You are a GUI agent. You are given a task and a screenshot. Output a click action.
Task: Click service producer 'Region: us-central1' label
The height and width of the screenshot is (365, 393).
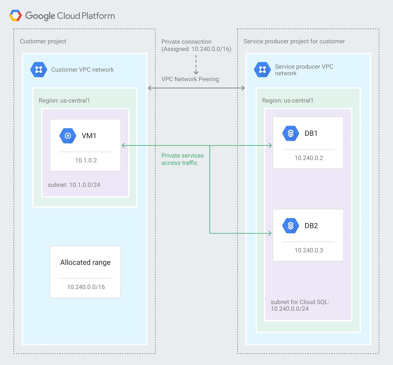(x=288, y=100)
